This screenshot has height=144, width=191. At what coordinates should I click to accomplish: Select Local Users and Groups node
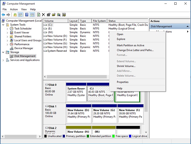pyautogui.click(x=28, y=40)
